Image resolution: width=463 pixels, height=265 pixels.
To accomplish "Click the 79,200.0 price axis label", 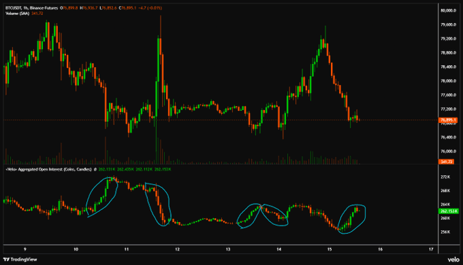I will (448, 39).
